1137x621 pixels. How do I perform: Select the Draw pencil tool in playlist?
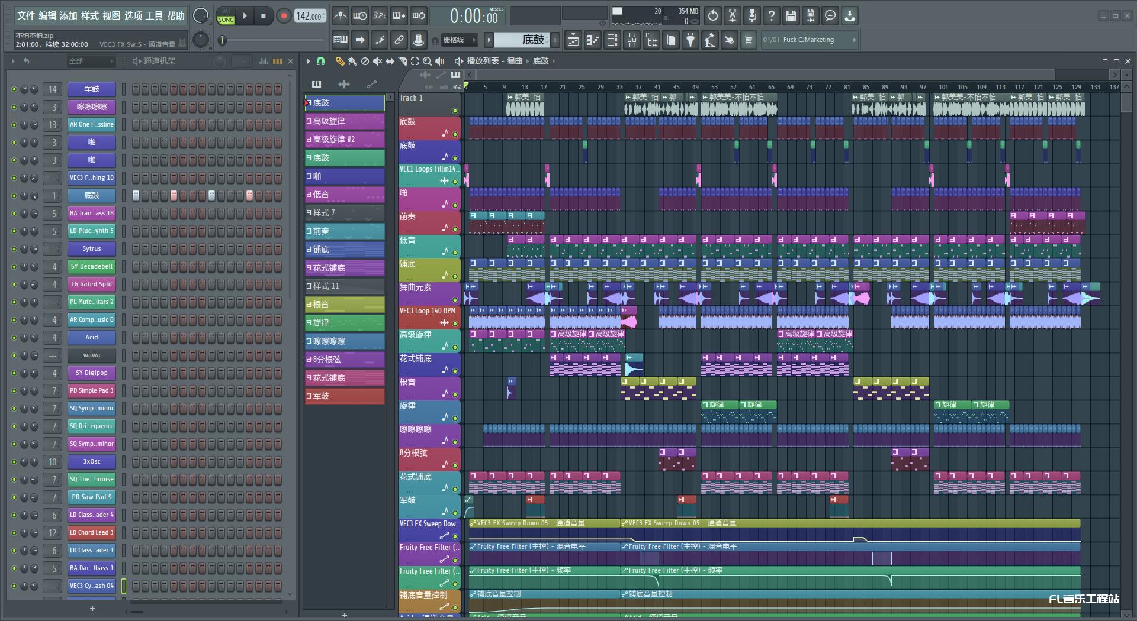click(x=340, y=61)
